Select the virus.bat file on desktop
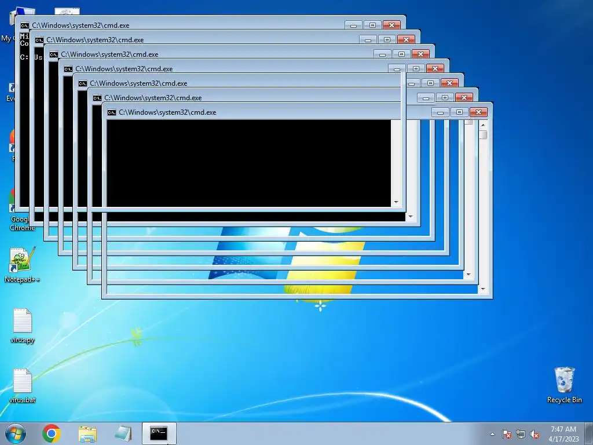Image resolution: width=593 pixels, height=445 pixels. pos(23,386)
